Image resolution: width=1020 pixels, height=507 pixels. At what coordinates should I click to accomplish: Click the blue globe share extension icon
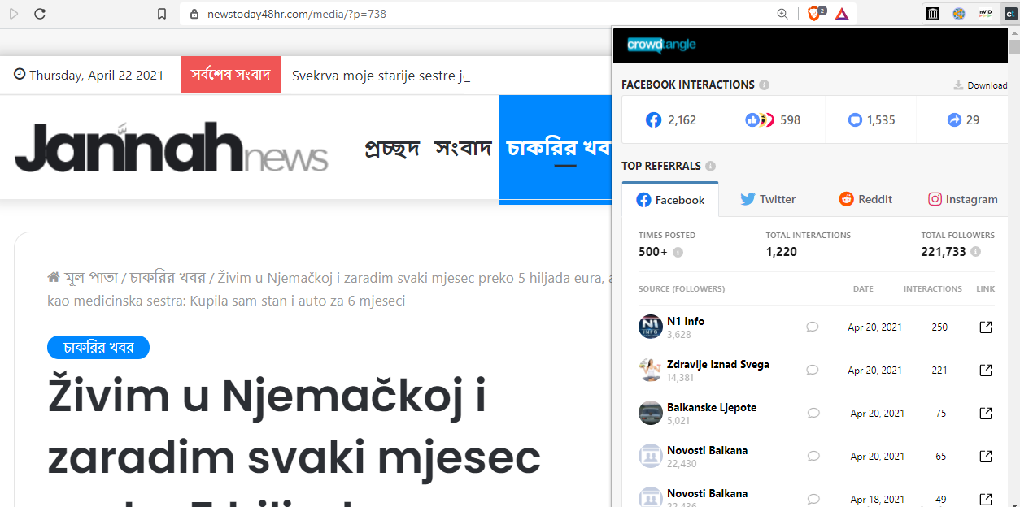tap(959, 14)
